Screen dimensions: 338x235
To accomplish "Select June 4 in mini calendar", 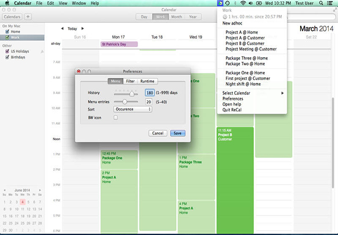I will tap(22, 202).
